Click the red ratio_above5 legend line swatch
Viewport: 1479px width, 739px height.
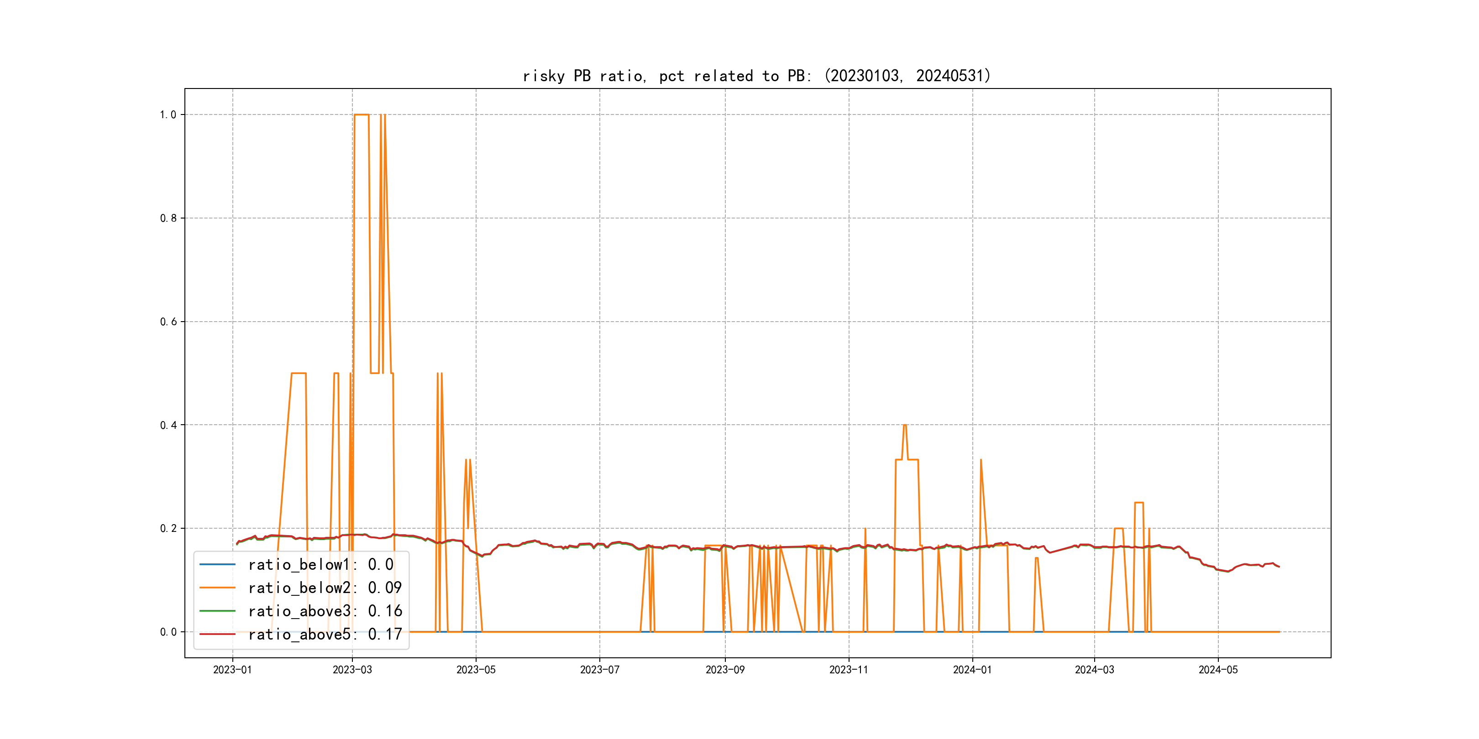(x=217, y=634)
